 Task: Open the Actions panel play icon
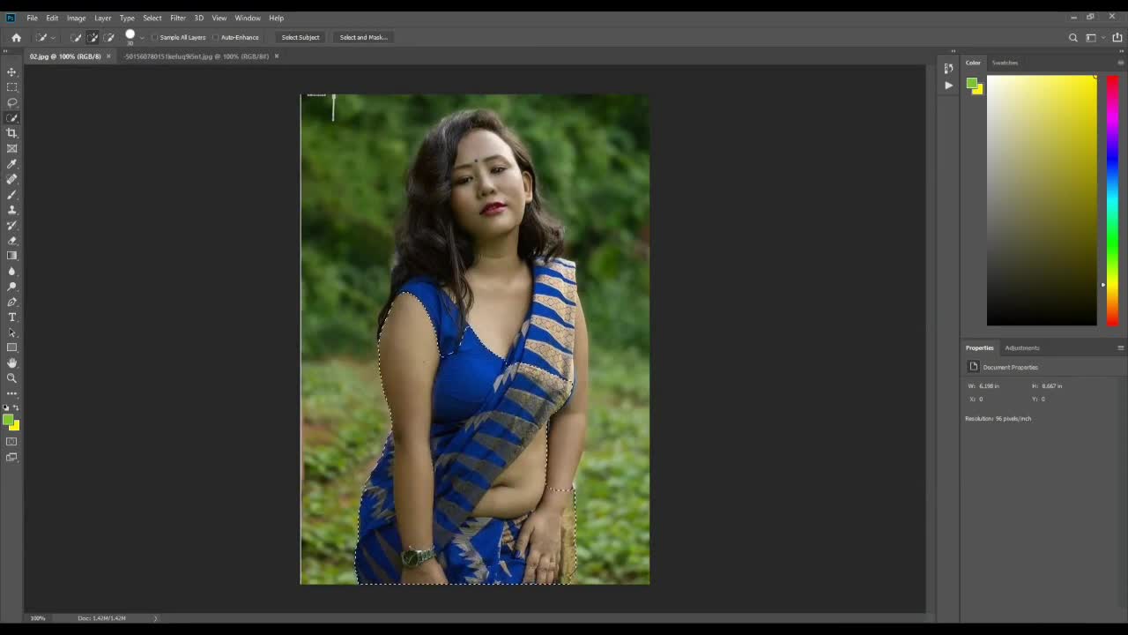948,86
